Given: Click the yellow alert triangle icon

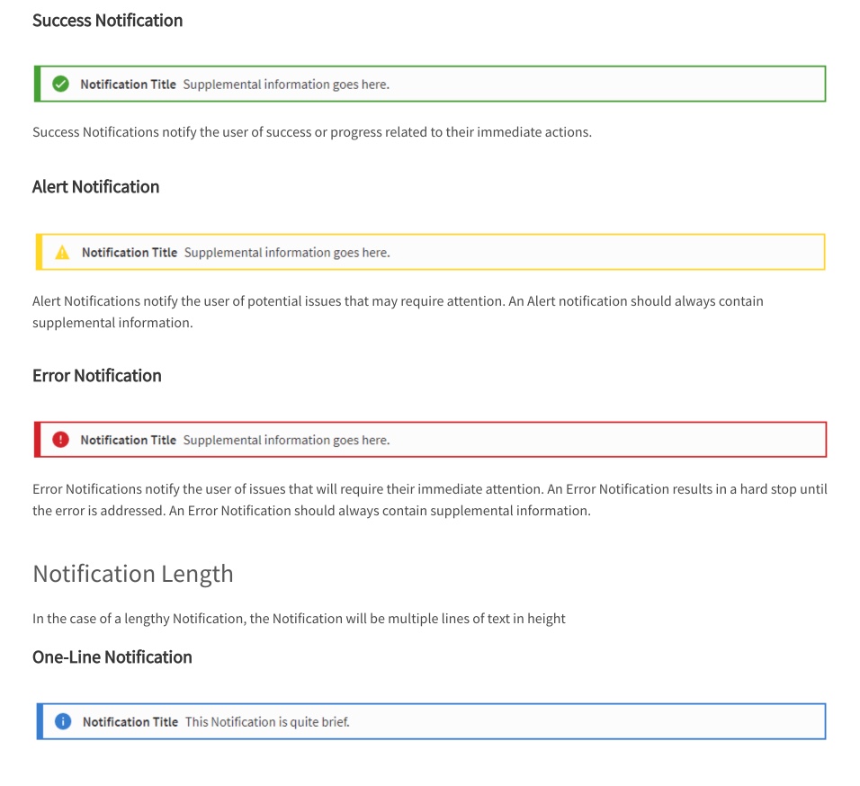Looking at the screenshot, I should 62,253.
